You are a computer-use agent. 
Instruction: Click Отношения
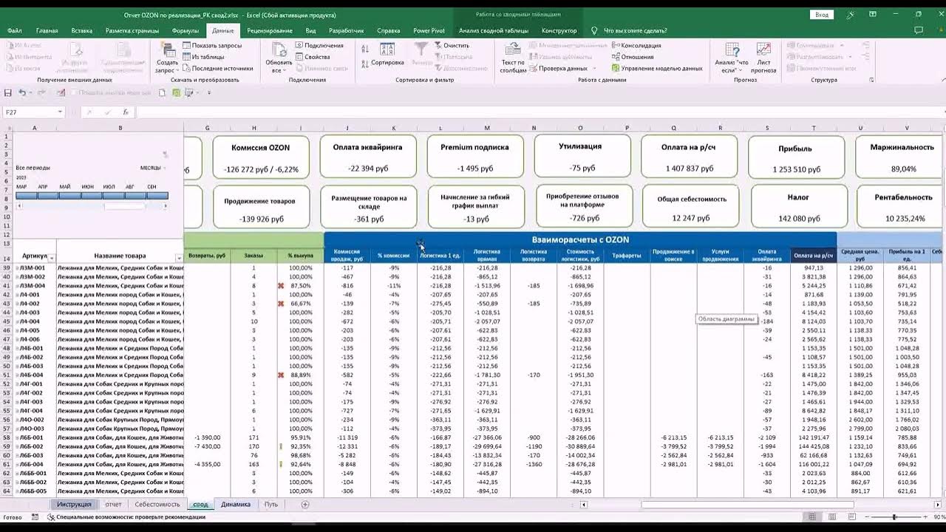pyautogui.click(x=633, y=57)
